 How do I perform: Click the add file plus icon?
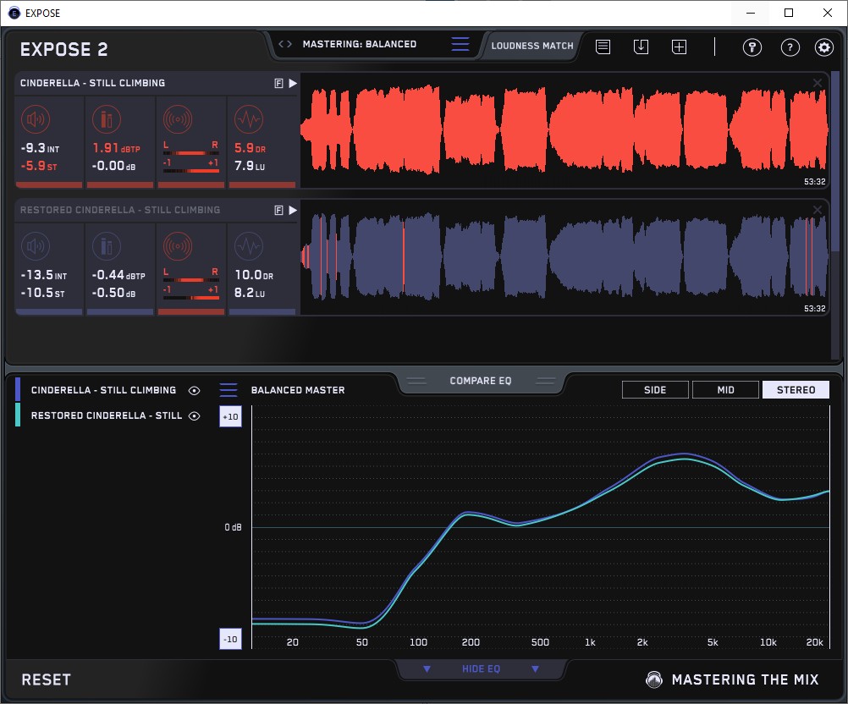680,47
